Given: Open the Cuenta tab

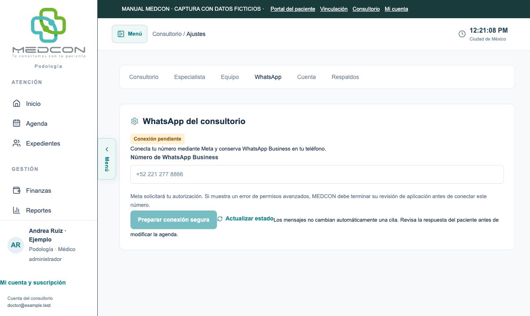Looking at the screenshot, I should click(306, 77).
